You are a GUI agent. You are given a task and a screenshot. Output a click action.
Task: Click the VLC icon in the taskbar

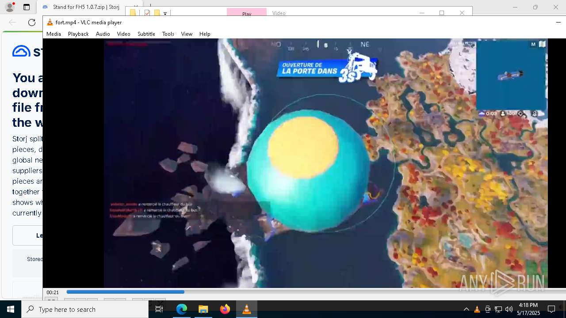pos(247,309)
